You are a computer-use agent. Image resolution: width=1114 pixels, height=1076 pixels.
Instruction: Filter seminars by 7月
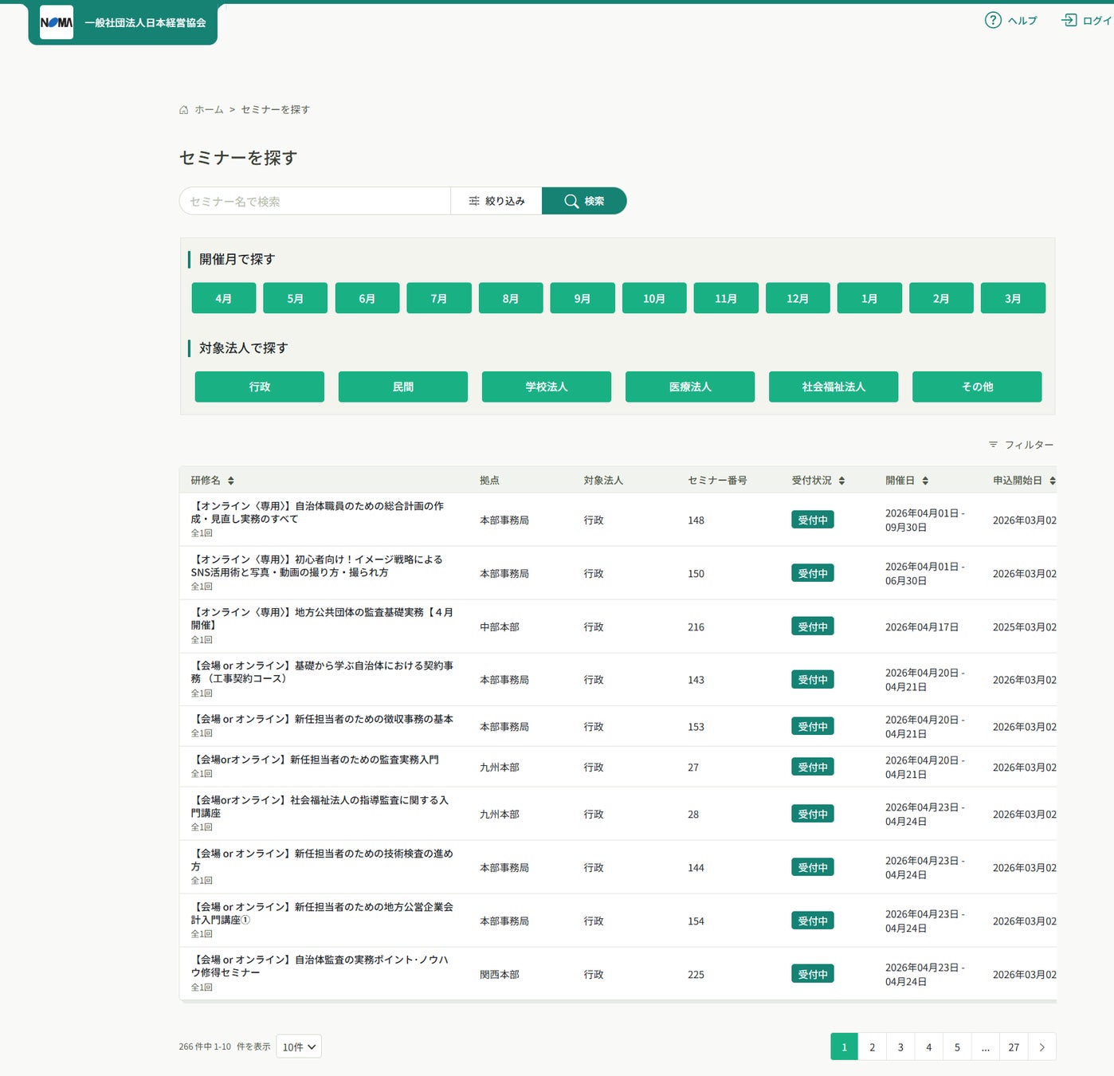pos(439,298)
